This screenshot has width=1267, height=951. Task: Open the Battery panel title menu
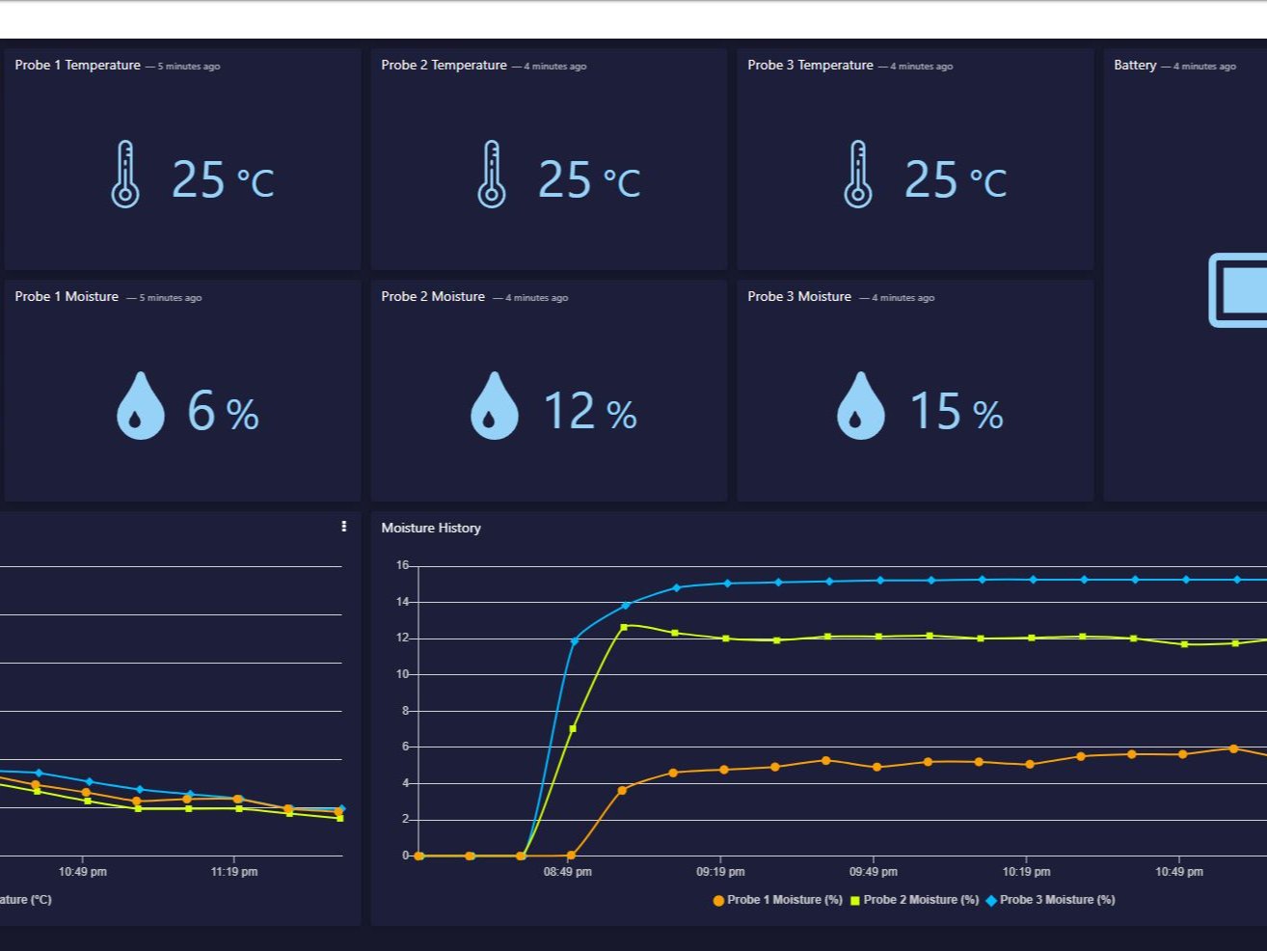tap(1133, 65)
